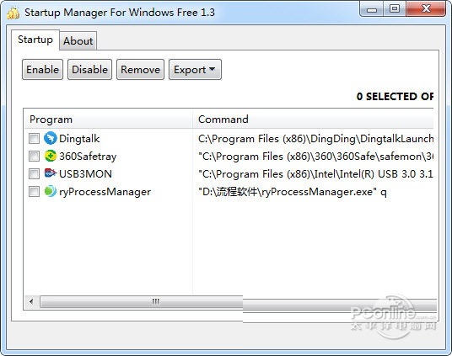Click the Intel USB 3.0 command path
The image size is (452, 356).
(315, 174)
